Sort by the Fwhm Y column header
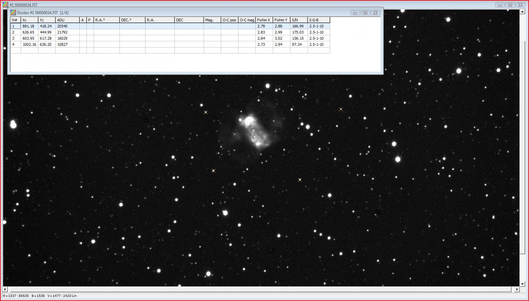 [282, 20]
